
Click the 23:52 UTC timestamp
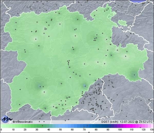point(146,122)
